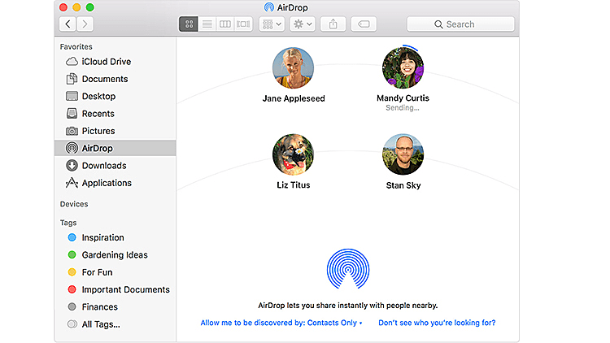Switch to column view in toolbar
Image resolution: width=610 pixels, height=343 pixels.
pos(225,24)
